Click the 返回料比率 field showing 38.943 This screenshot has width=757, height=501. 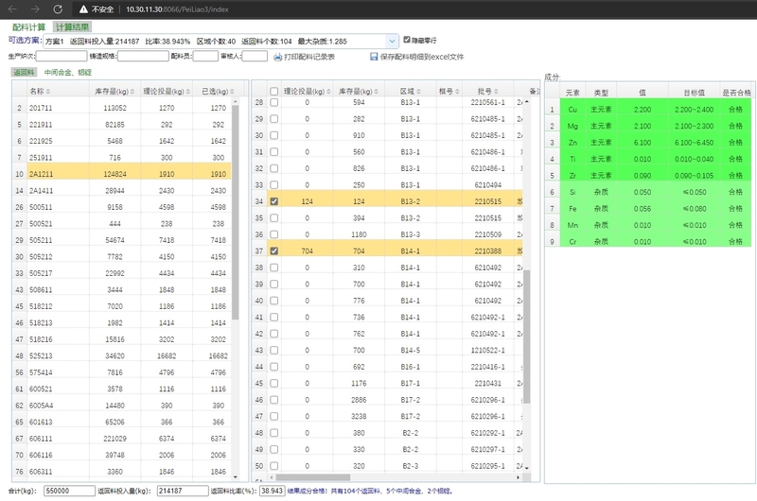point(272,491)
